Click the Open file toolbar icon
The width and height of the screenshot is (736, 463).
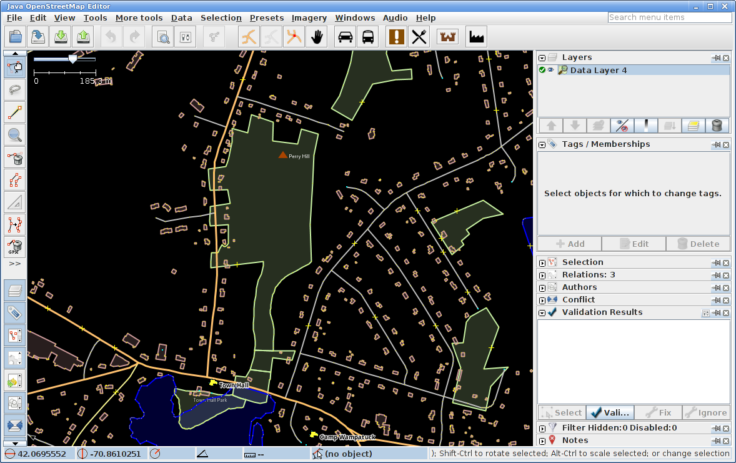click(x=14, y=37)
